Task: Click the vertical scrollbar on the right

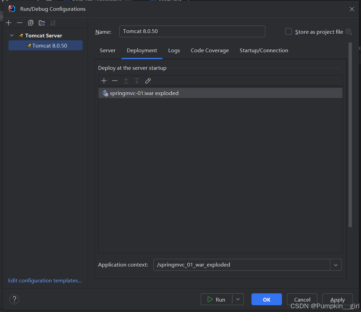Action: [x=350, y=135]
